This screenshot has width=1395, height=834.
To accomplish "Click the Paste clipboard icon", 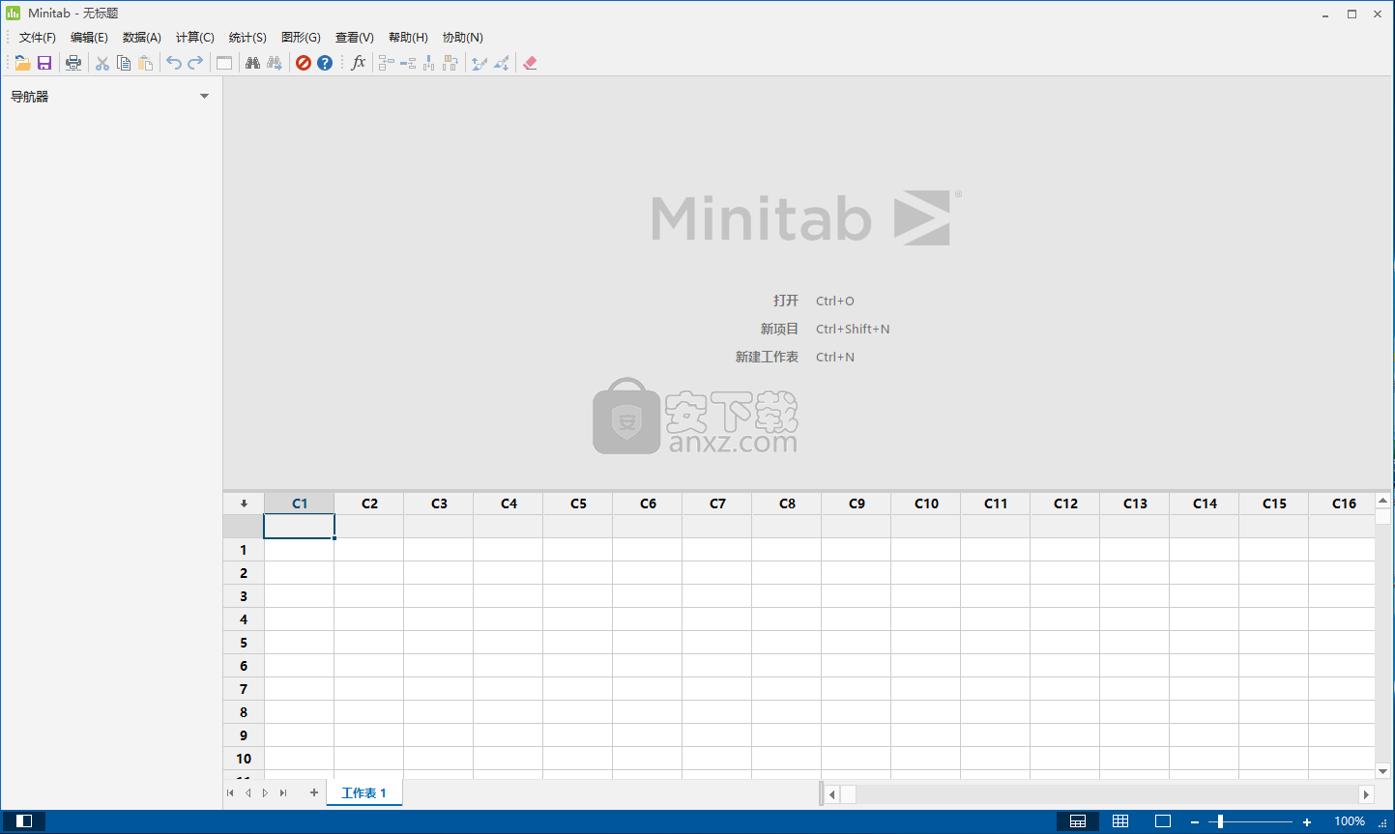I will click(x=145, y=63).
